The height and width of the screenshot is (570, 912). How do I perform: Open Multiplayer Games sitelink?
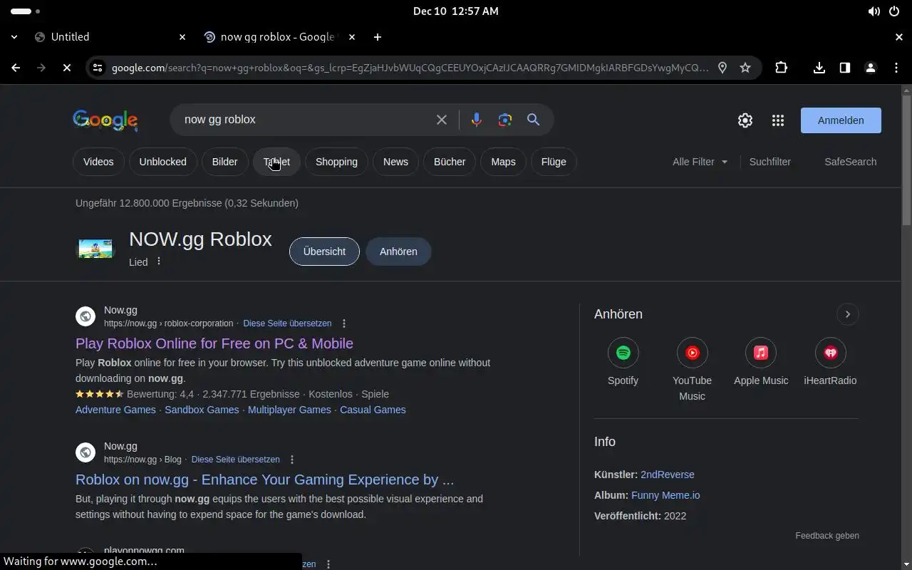point(289,410)
